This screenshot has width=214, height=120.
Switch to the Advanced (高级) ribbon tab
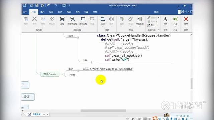[x=69, y=12]
